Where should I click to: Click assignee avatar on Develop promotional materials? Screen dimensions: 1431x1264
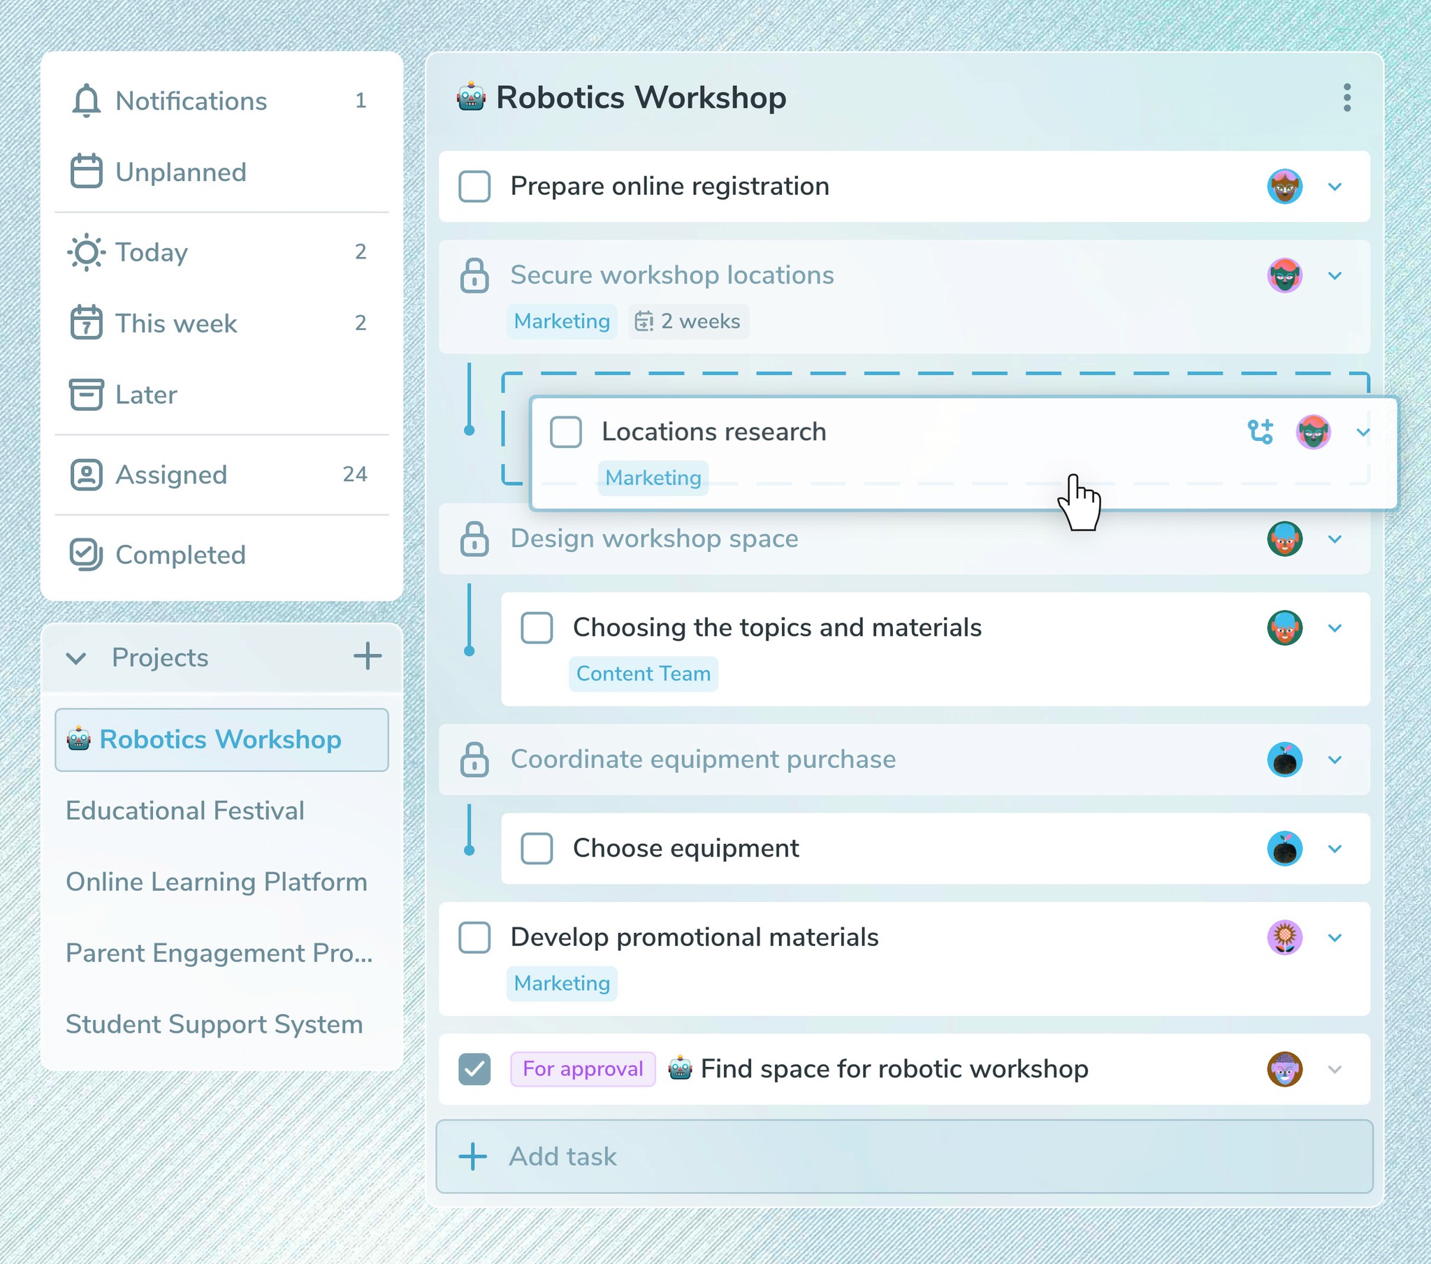pyautogui.click(x=1284, y=937)
